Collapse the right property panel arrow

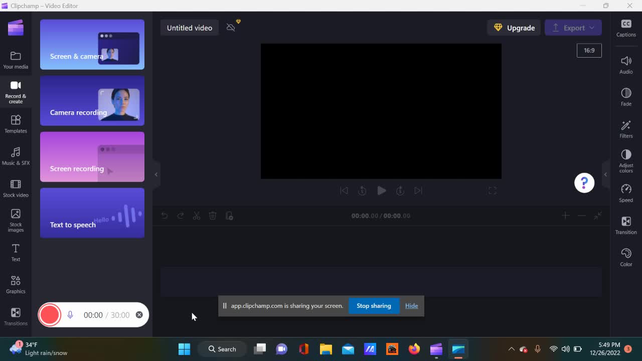[605, 174]
